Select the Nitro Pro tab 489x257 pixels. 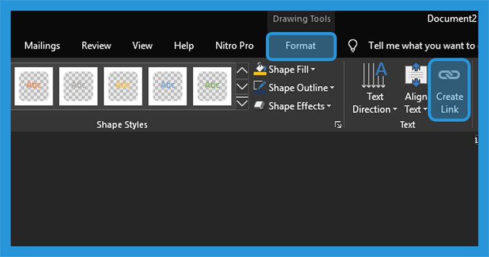[x=235, y=46]
